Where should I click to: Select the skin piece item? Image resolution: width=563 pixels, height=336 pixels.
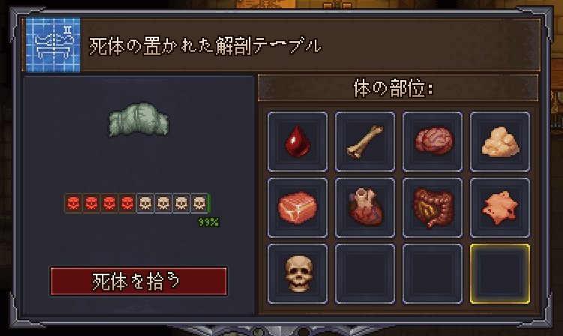tap(500, 208)
